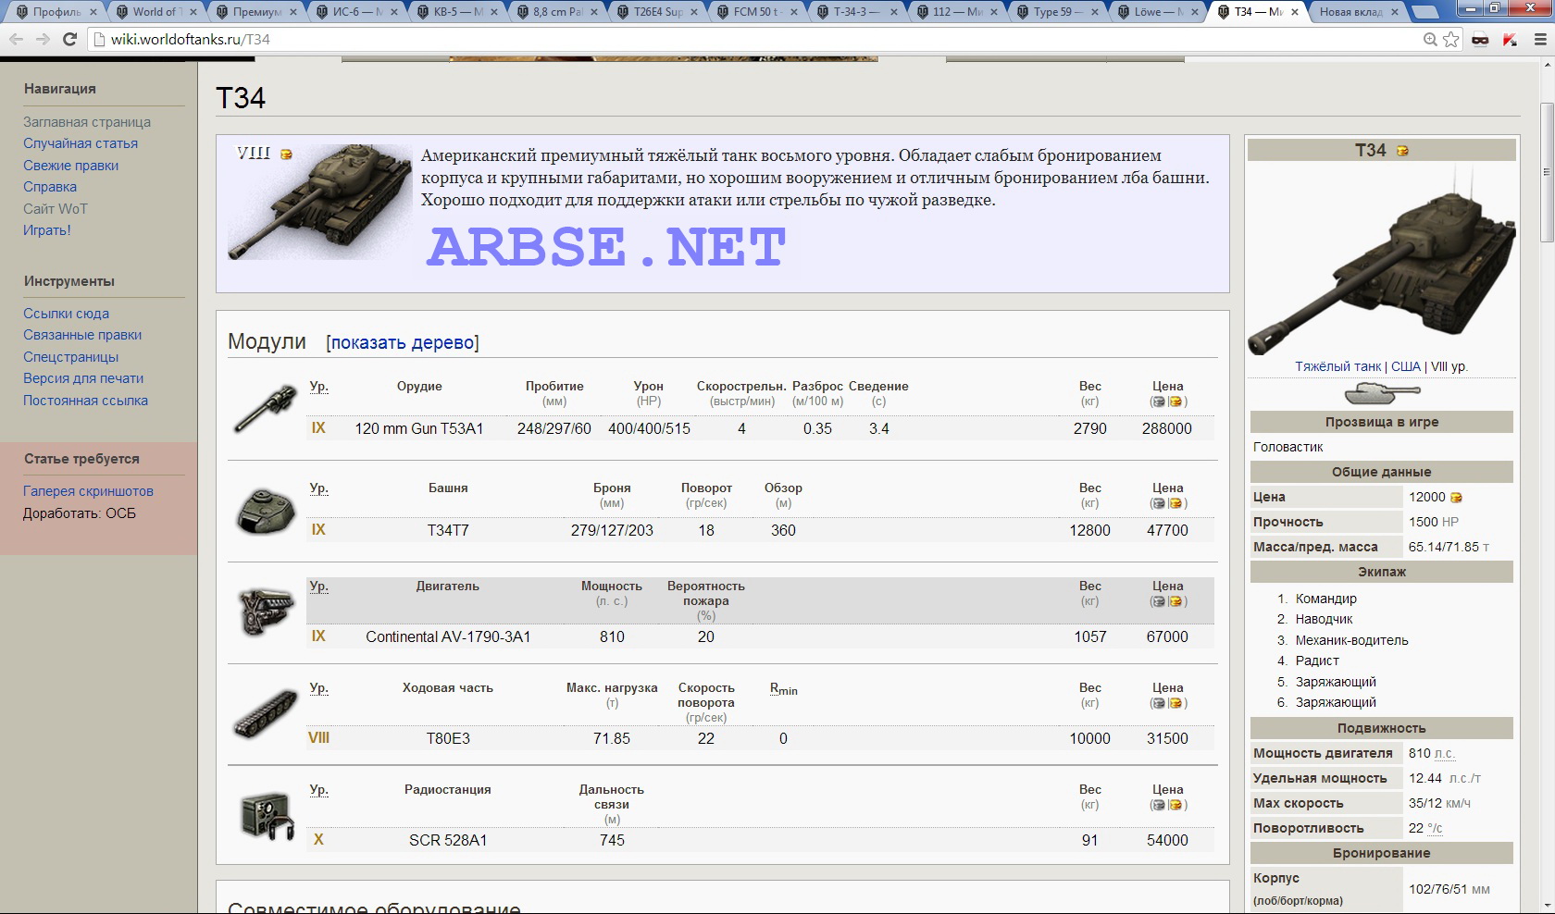Image resolution: width=1555 pixels, height=914 pixels.
Task: Click the black mask extension icon
Action: click(1480, 39)
